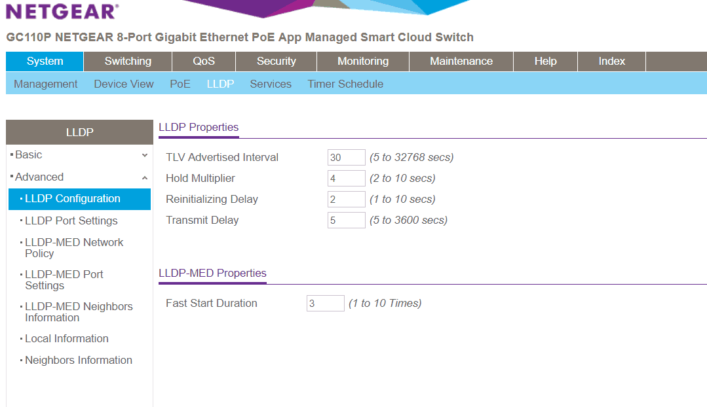The image size is (707, 407).
Task: Click the TLV Advertised Interval field
Action: [346, 158]
